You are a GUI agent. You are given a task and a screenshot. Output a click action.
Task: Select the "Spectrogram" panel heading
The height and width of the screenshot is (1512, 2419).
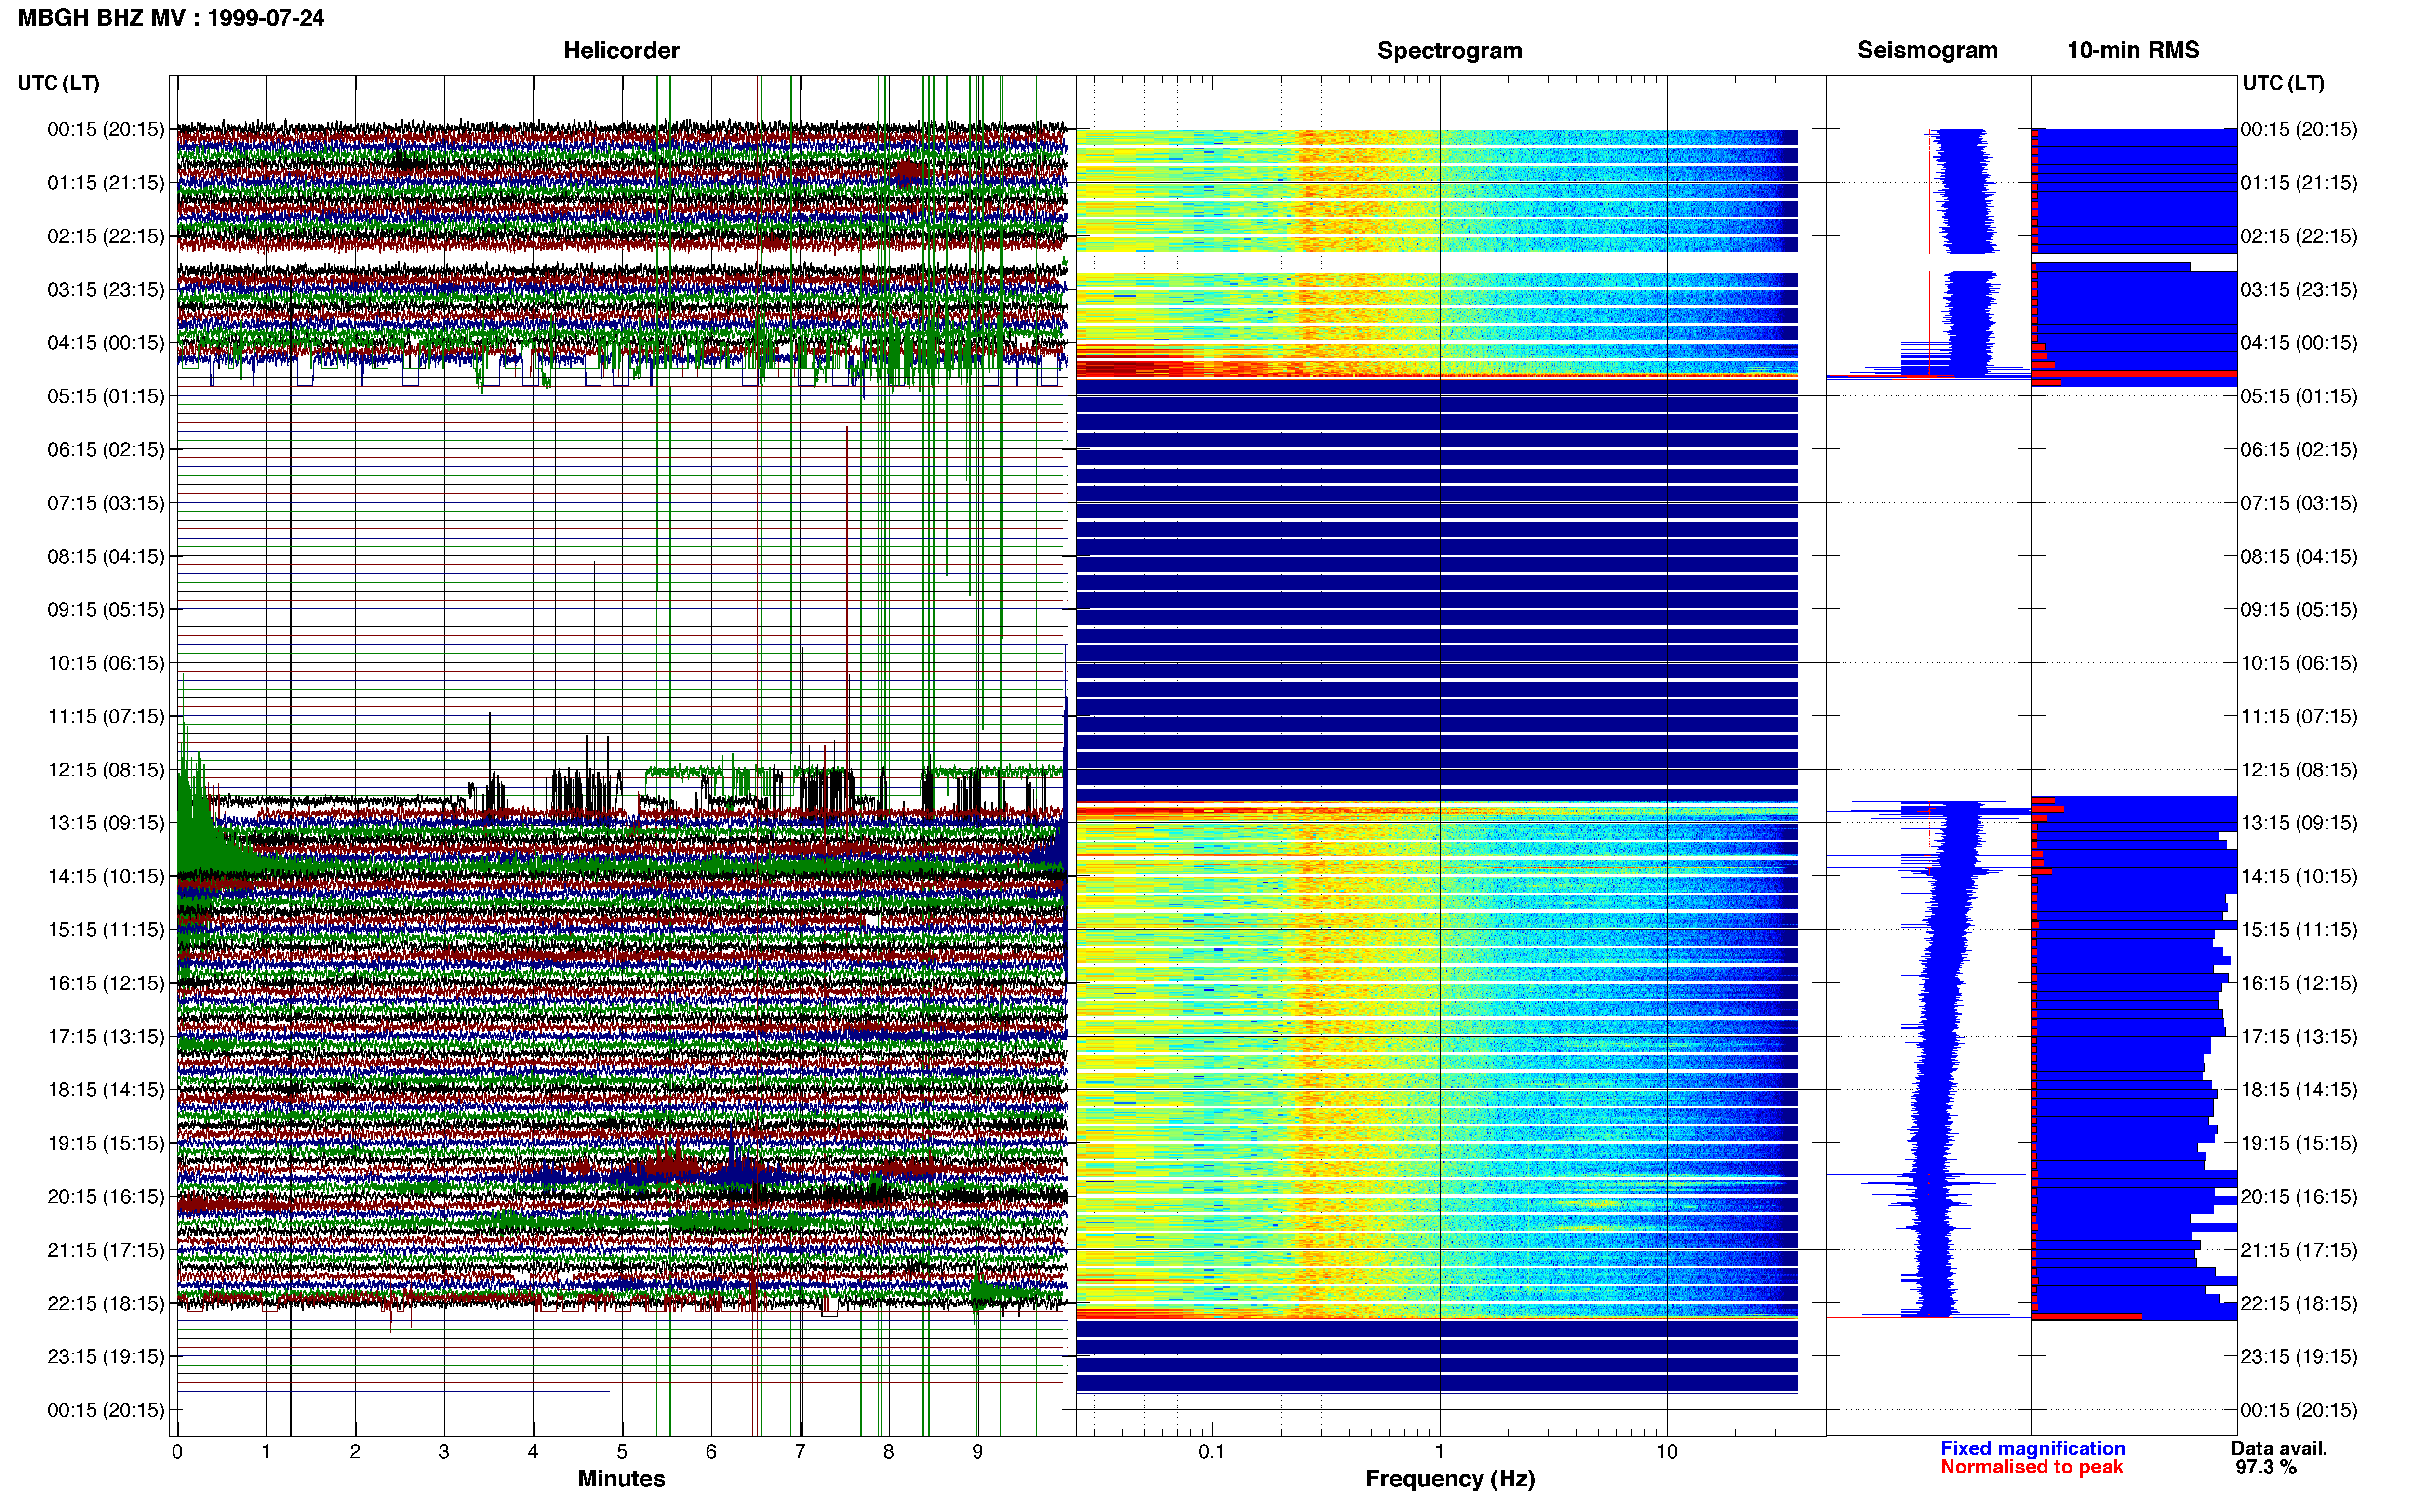point(1450,50)
